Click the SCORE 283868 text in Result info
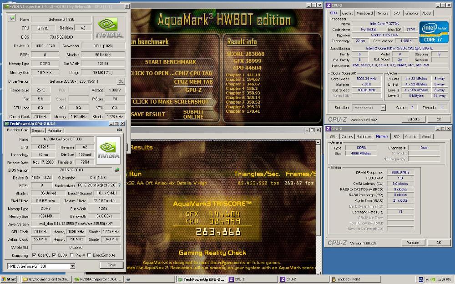The width and height of the screenshot is (455, 284). 245,54
